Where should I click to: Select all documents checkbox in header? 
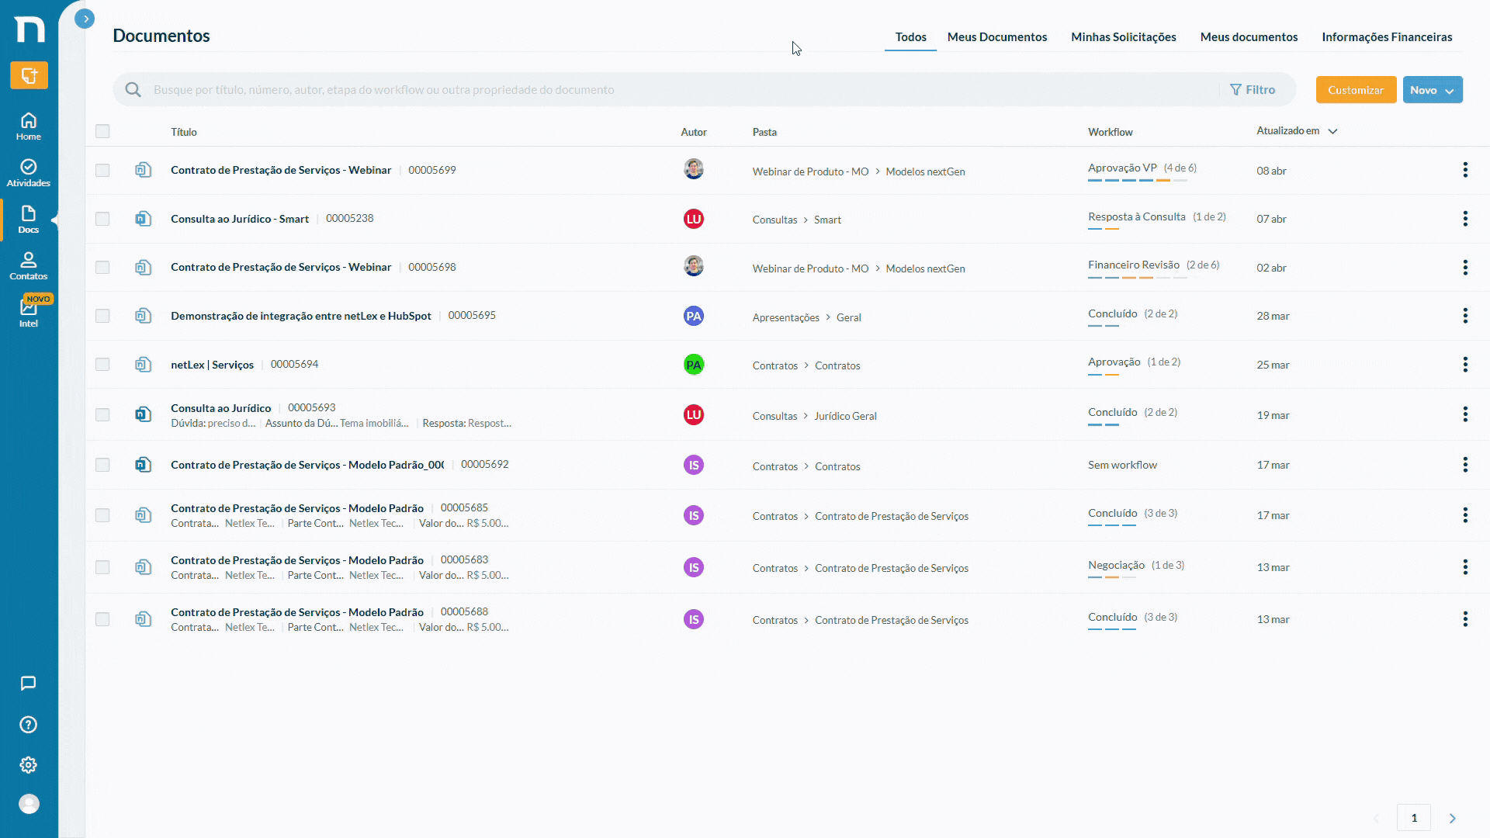pyautogui.click(x=102, y=131)
